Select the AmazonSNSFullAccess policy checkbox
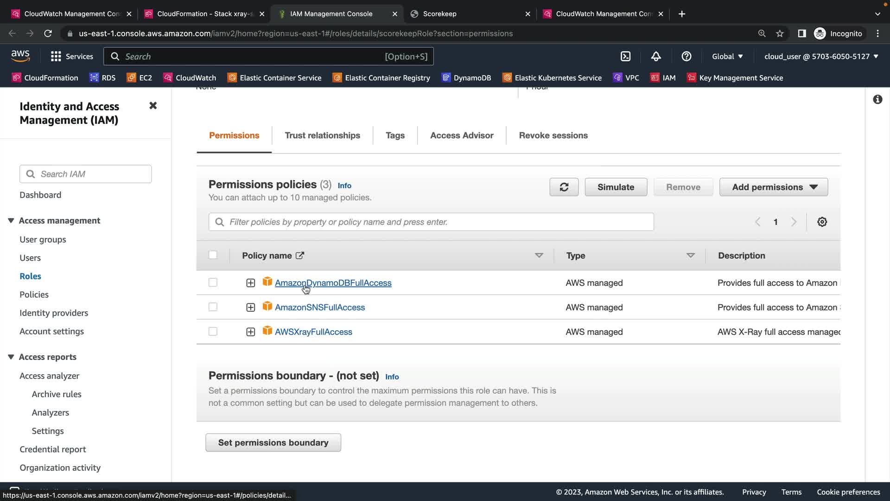 point(213,307)
